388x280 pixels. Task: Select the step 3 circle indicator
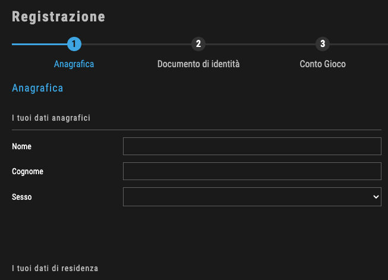tap(323, 44)
